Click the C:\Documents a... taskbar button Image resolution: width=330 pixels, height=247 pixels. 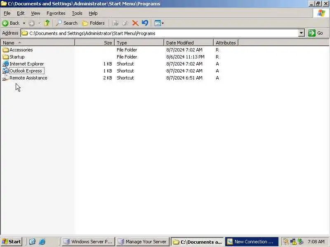click(x=198, y=242)
